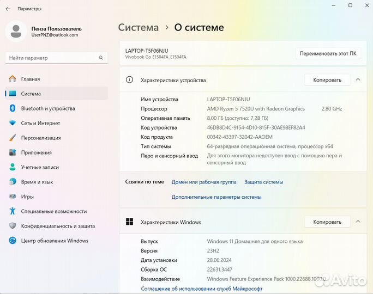373x294 pixels.
Task: Click the Специальные возможности icon
Action: (x=13, y=211)
